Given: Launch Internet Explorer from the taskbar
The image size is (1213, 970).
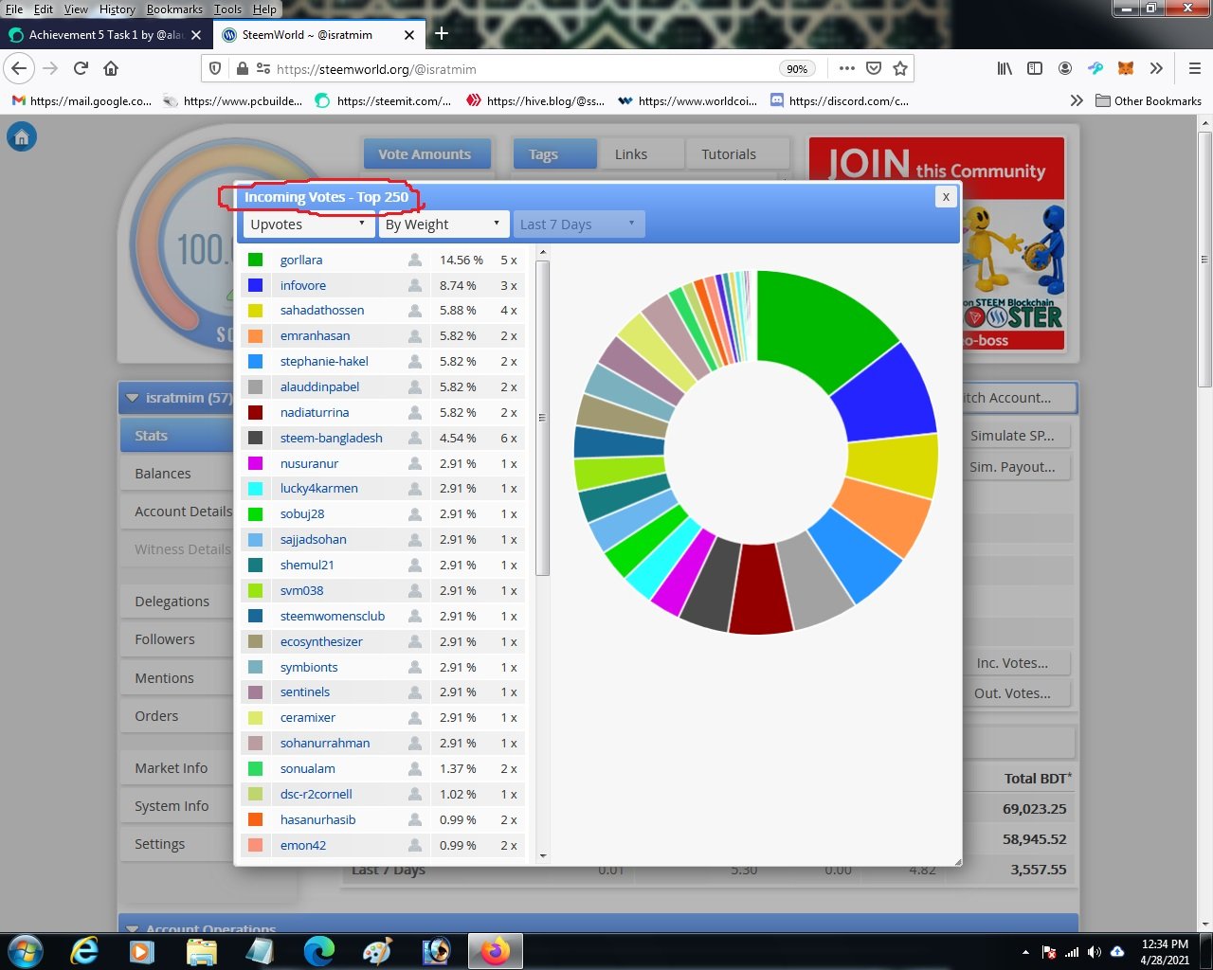Looking at the screenshot, I should coord(84,951).
